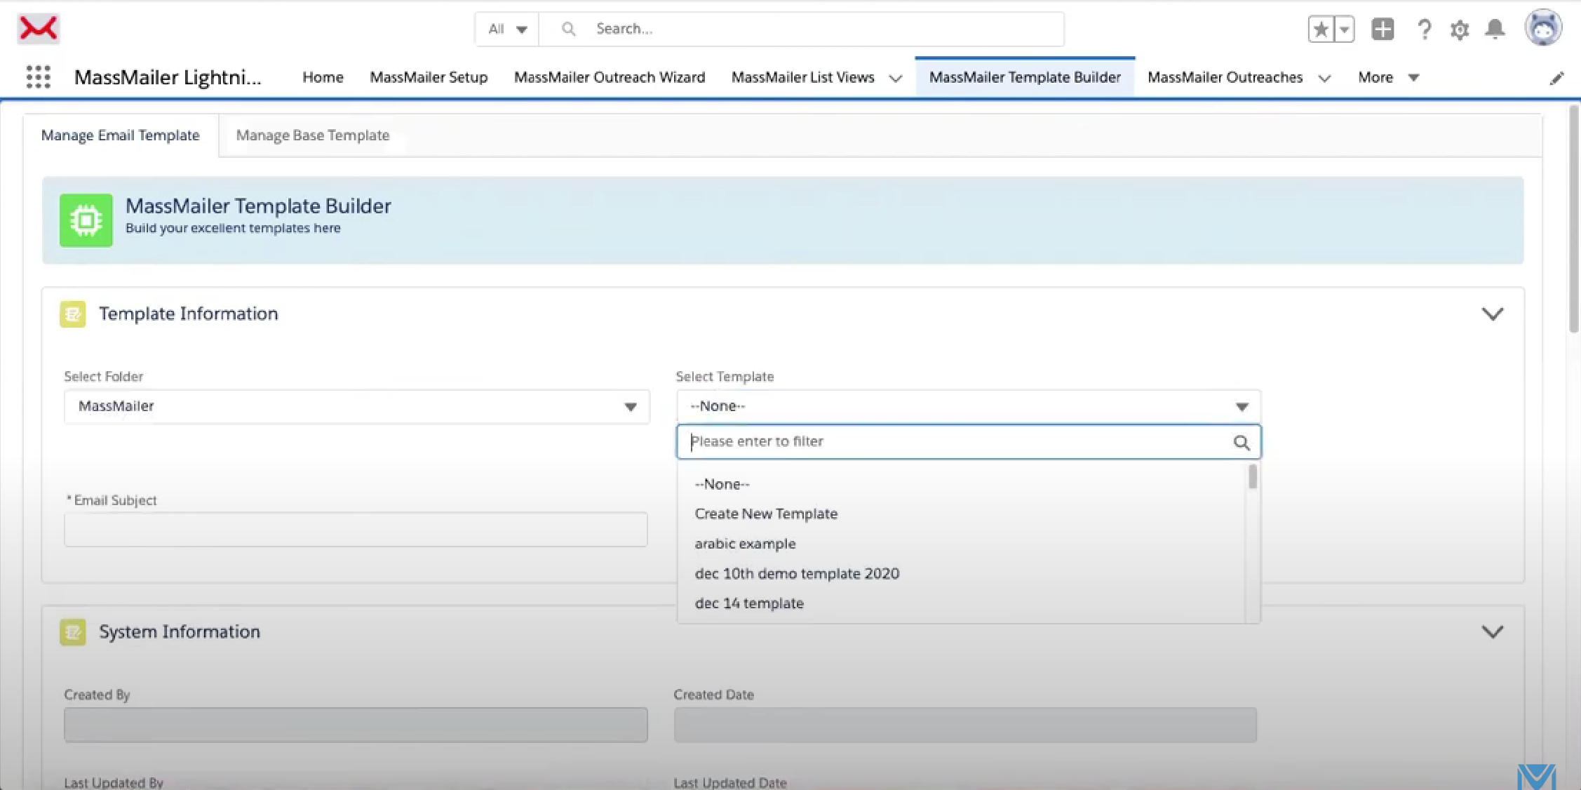Collapse the System Information section

(1492, 631)
